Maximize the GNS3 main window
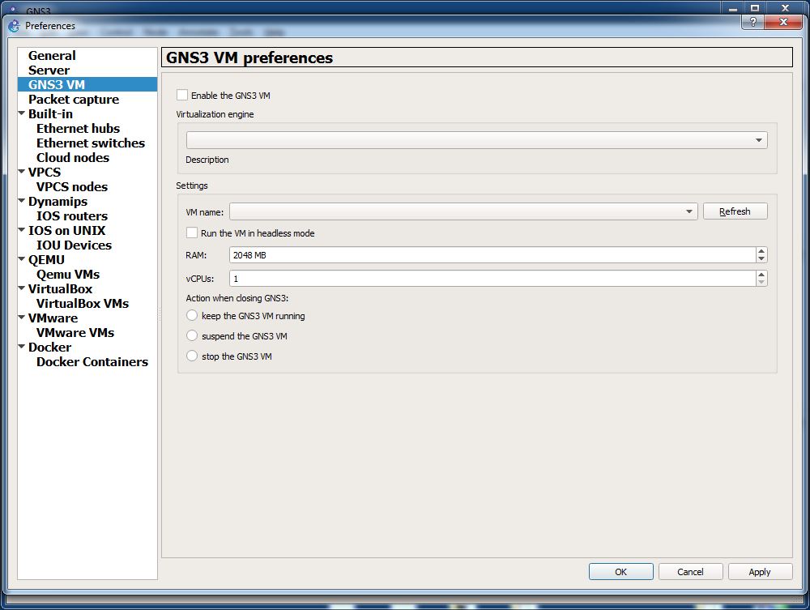Viewport: 810px width, 610px height. 755,8
